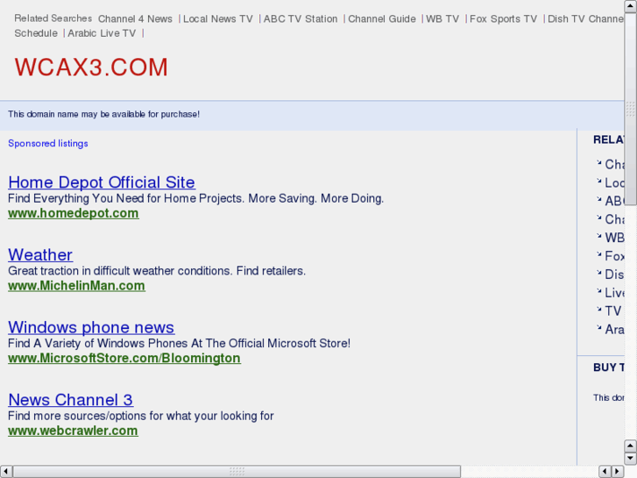Click the lower vertical scrollbar up arrow
This screenshot has height=478, width=637.
pos(631,446)
